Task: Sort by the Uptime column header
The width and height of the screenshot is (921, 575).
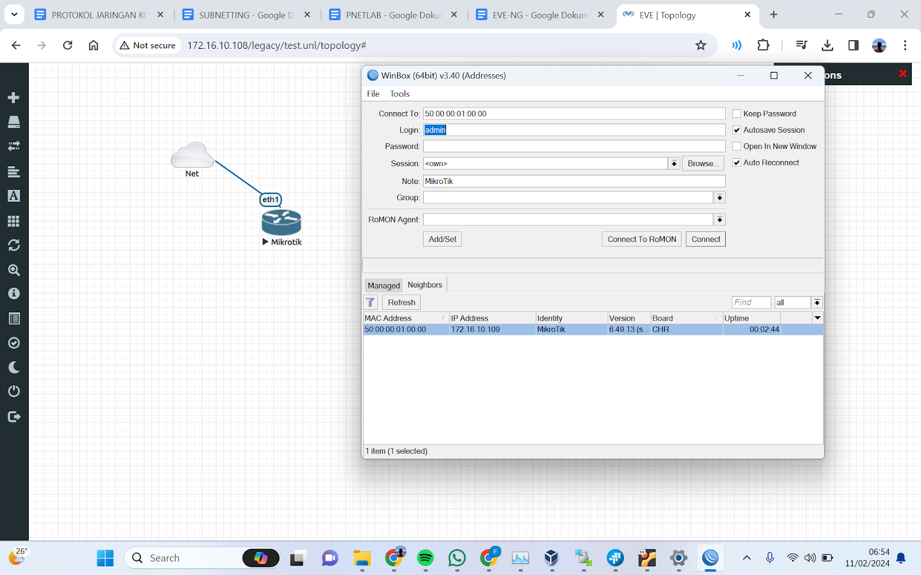Action: [x=751, y=318]
